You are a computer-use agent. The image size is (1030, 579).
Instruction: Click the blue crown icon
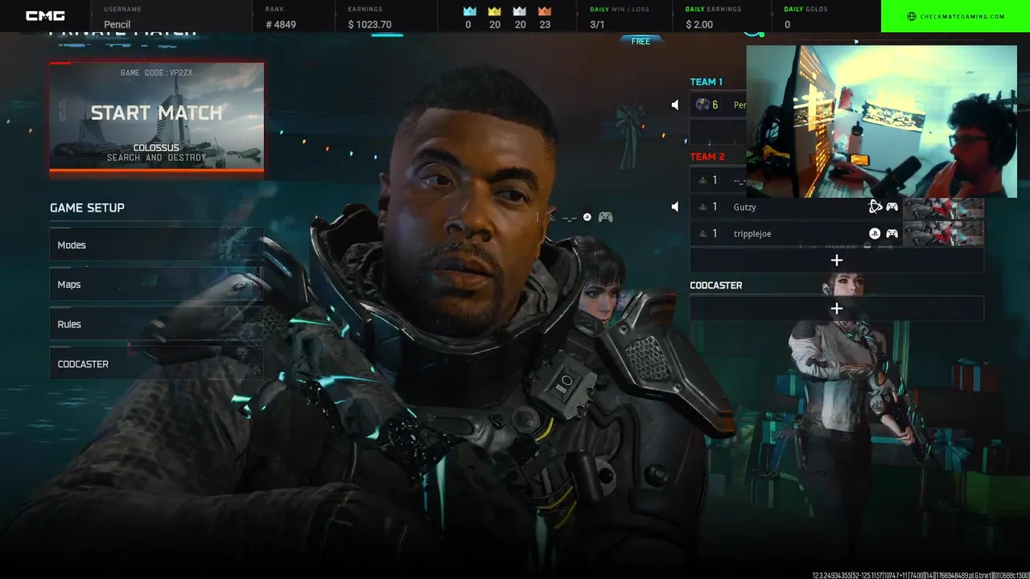(470, 11)
